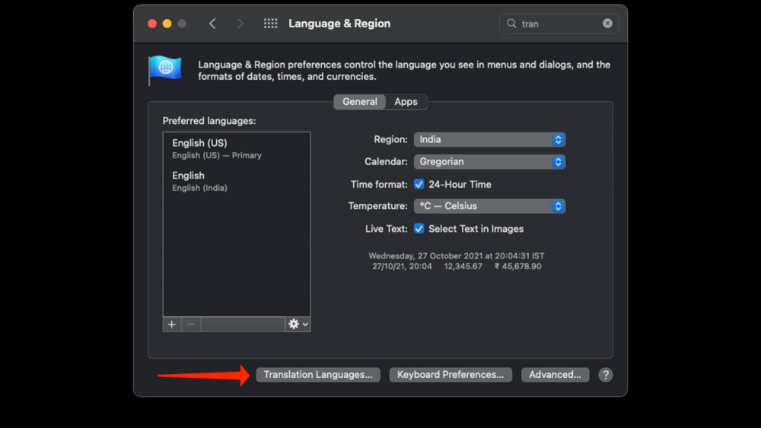Add a preferred language with plus
The height and width of the screenshot is (428, 761).
coord(172,325)
